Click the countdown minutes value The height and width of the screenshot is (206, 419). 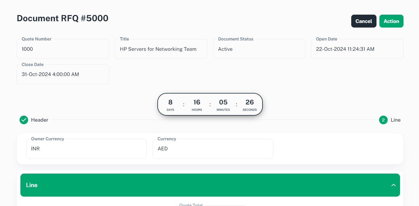(x=223, y=102)
